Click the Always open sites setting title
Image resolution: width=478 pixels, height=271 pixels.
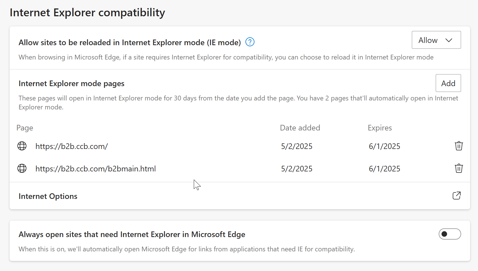tap(132, 235)
